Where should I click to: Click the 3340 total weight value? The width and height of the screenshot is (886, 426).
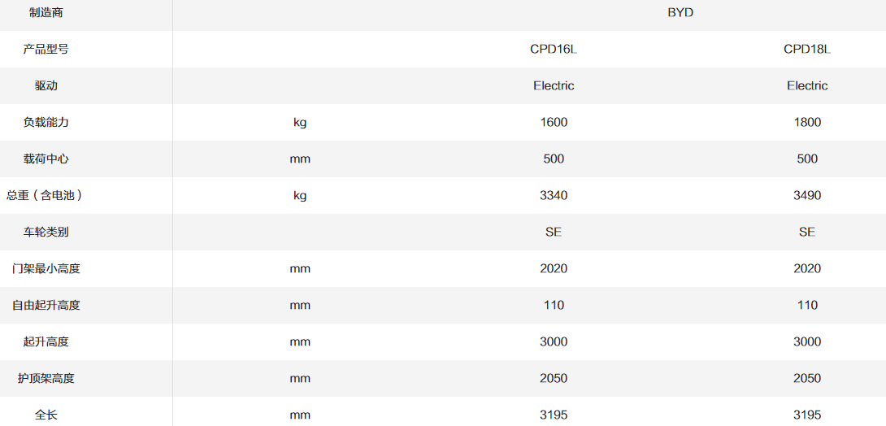[554, 195]
